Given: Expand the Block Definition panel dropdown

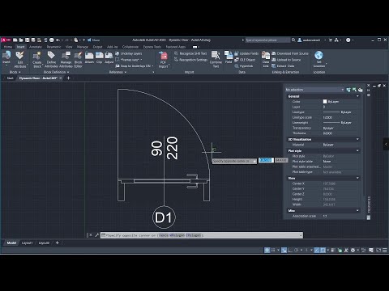Looking at the screenshot, I should [x=56, y=72].
